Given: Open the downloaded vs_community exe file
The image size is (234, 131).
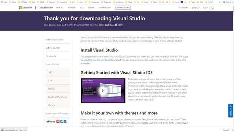Looking at the screenshot, I should pos(12,130).
